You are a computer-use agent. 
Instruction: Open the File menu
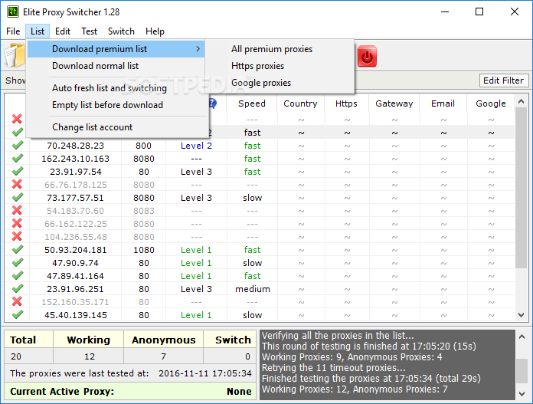[13, 31]
